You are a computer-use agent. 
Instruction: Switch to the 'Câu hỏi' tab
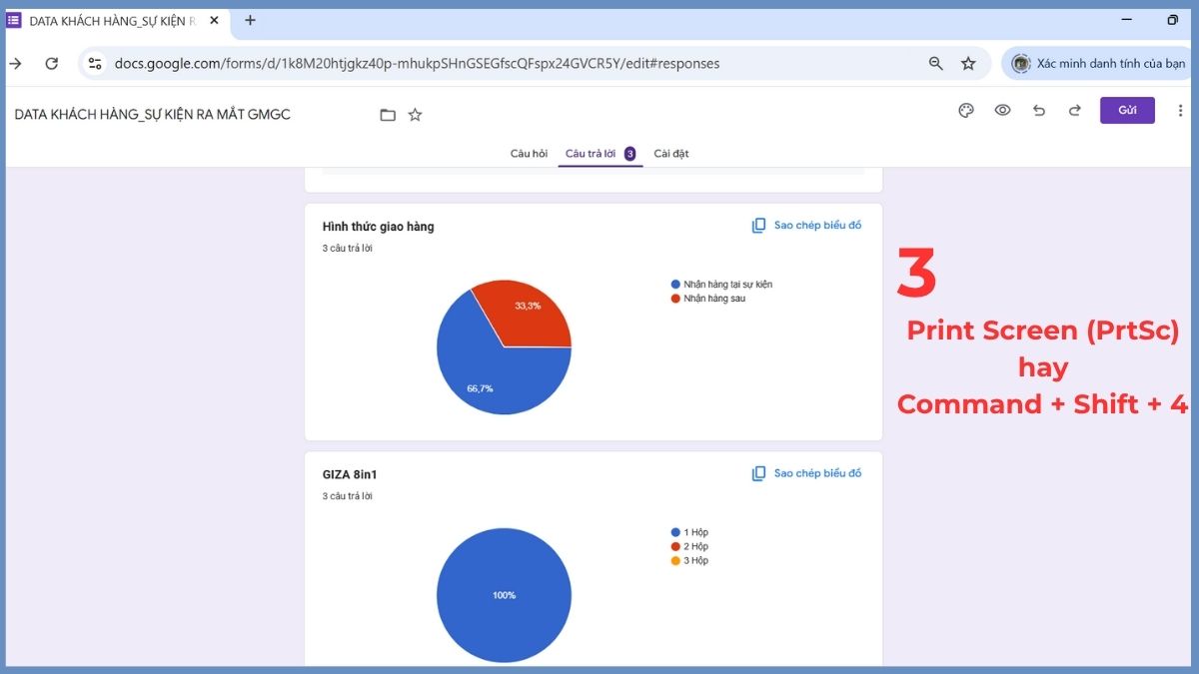click(528, 153)
